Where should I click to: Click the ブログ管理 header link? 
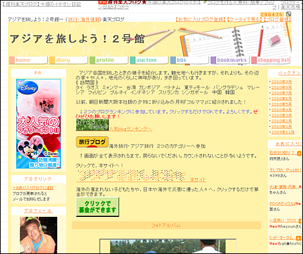tap(277, 20)
